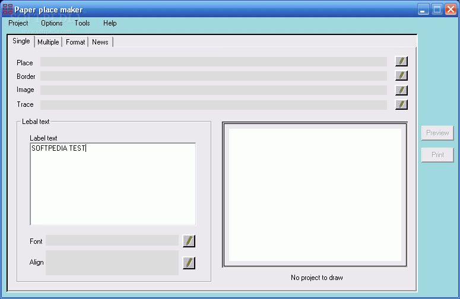This screenshot has height=299, width=460.
Task: Click the pencil edit icon for Image
Action: 401,90
